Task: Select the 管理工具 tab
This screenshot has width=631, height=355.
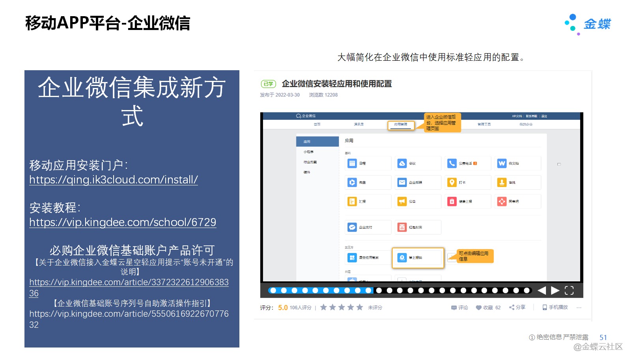Action: (484, 124)
